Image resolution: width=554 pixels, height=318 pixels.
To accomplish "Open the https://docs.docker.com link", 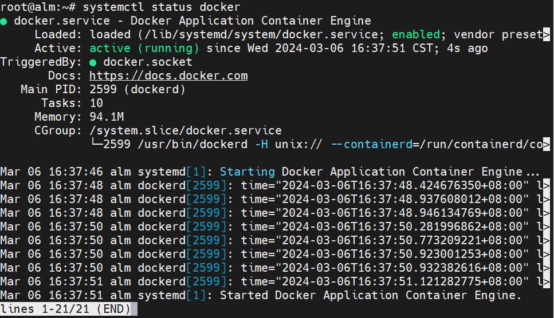I will click(x=168, y=76).
